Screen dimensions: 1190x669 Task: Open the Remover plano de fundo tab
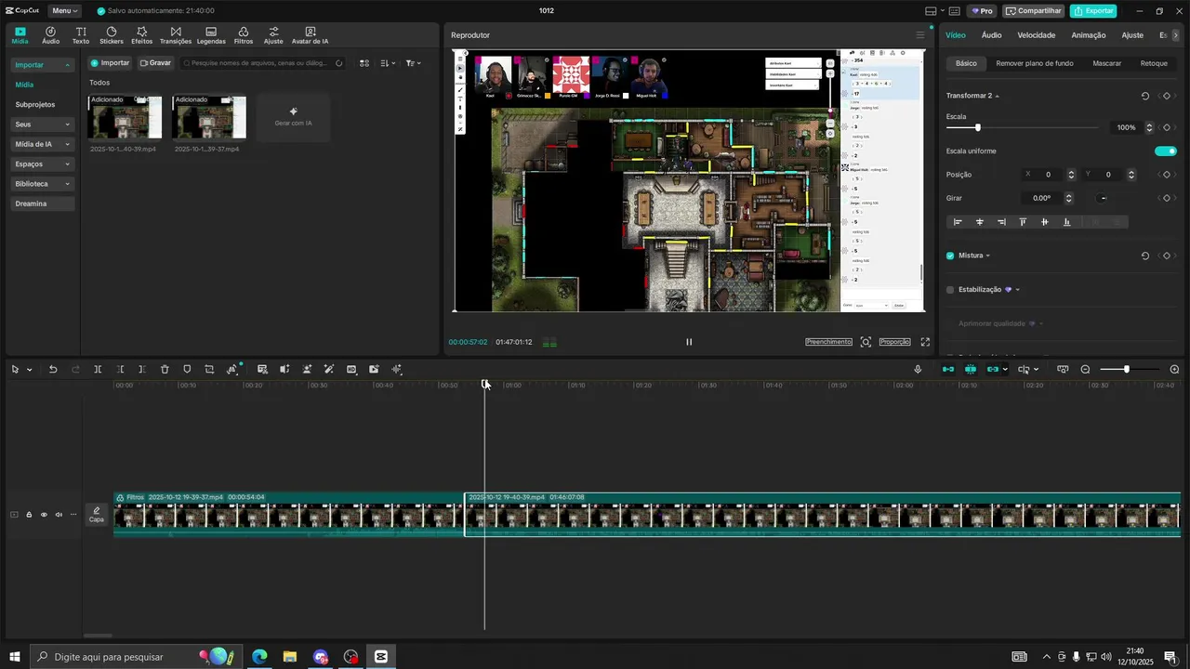coord(1034,63)
